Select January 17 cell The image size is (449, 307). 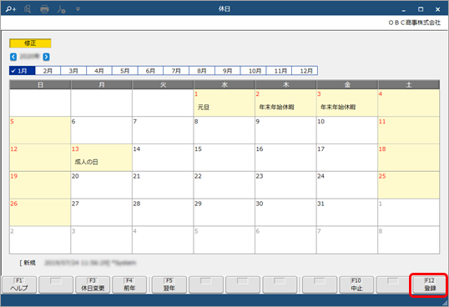click(347, 158)
